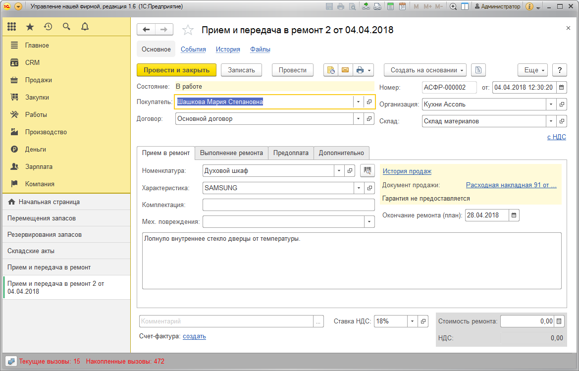This screenshot has width=579, height=371.
Task: Open the History clock icon in the sidebar
Action: point(48,27)
